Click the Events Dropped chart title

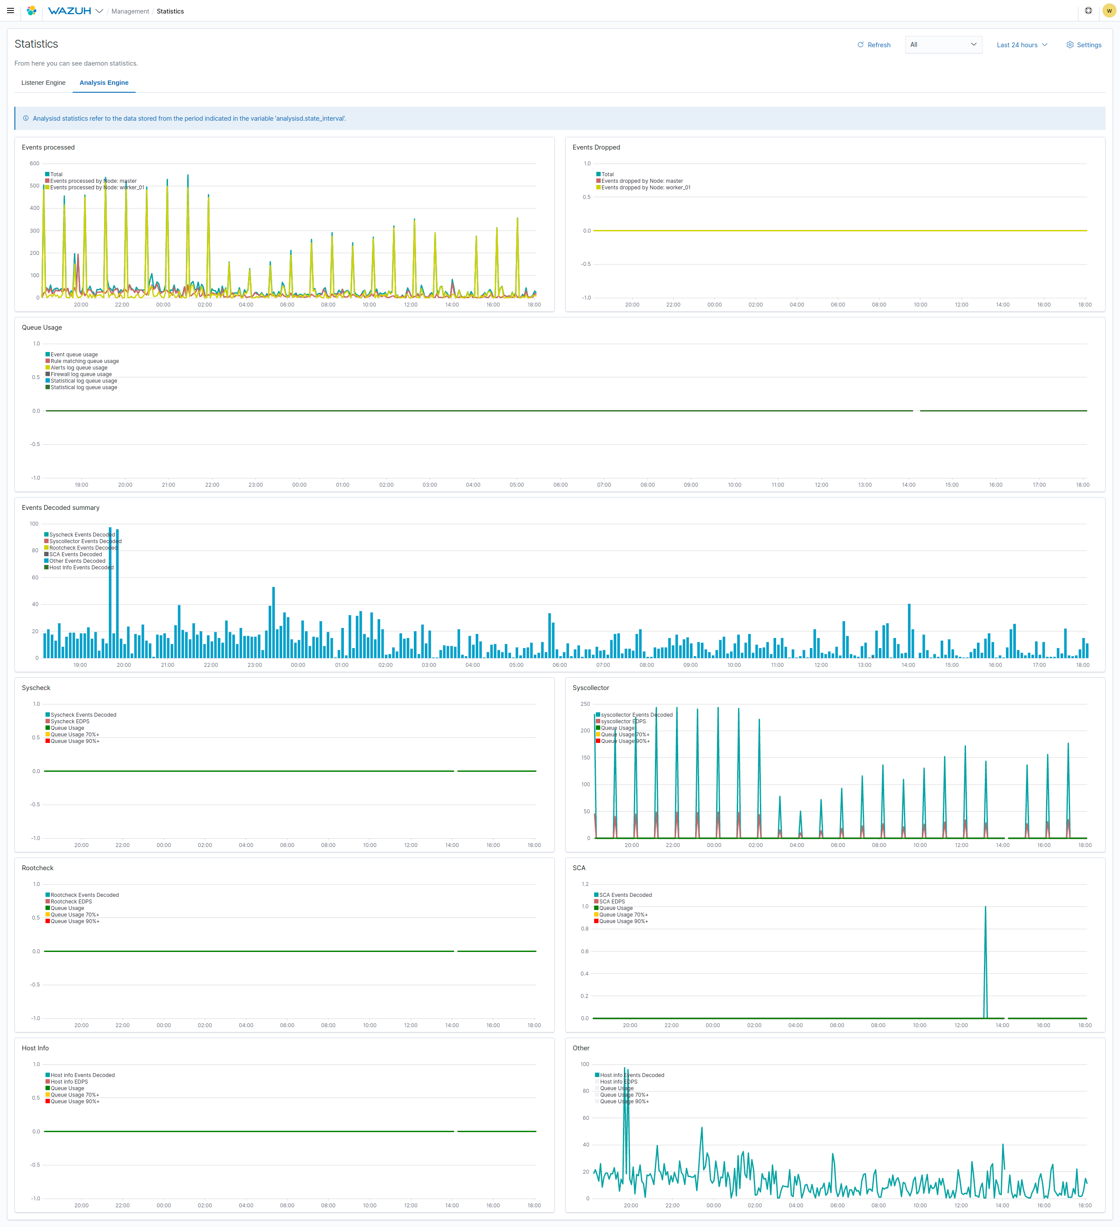click(596, 147)
